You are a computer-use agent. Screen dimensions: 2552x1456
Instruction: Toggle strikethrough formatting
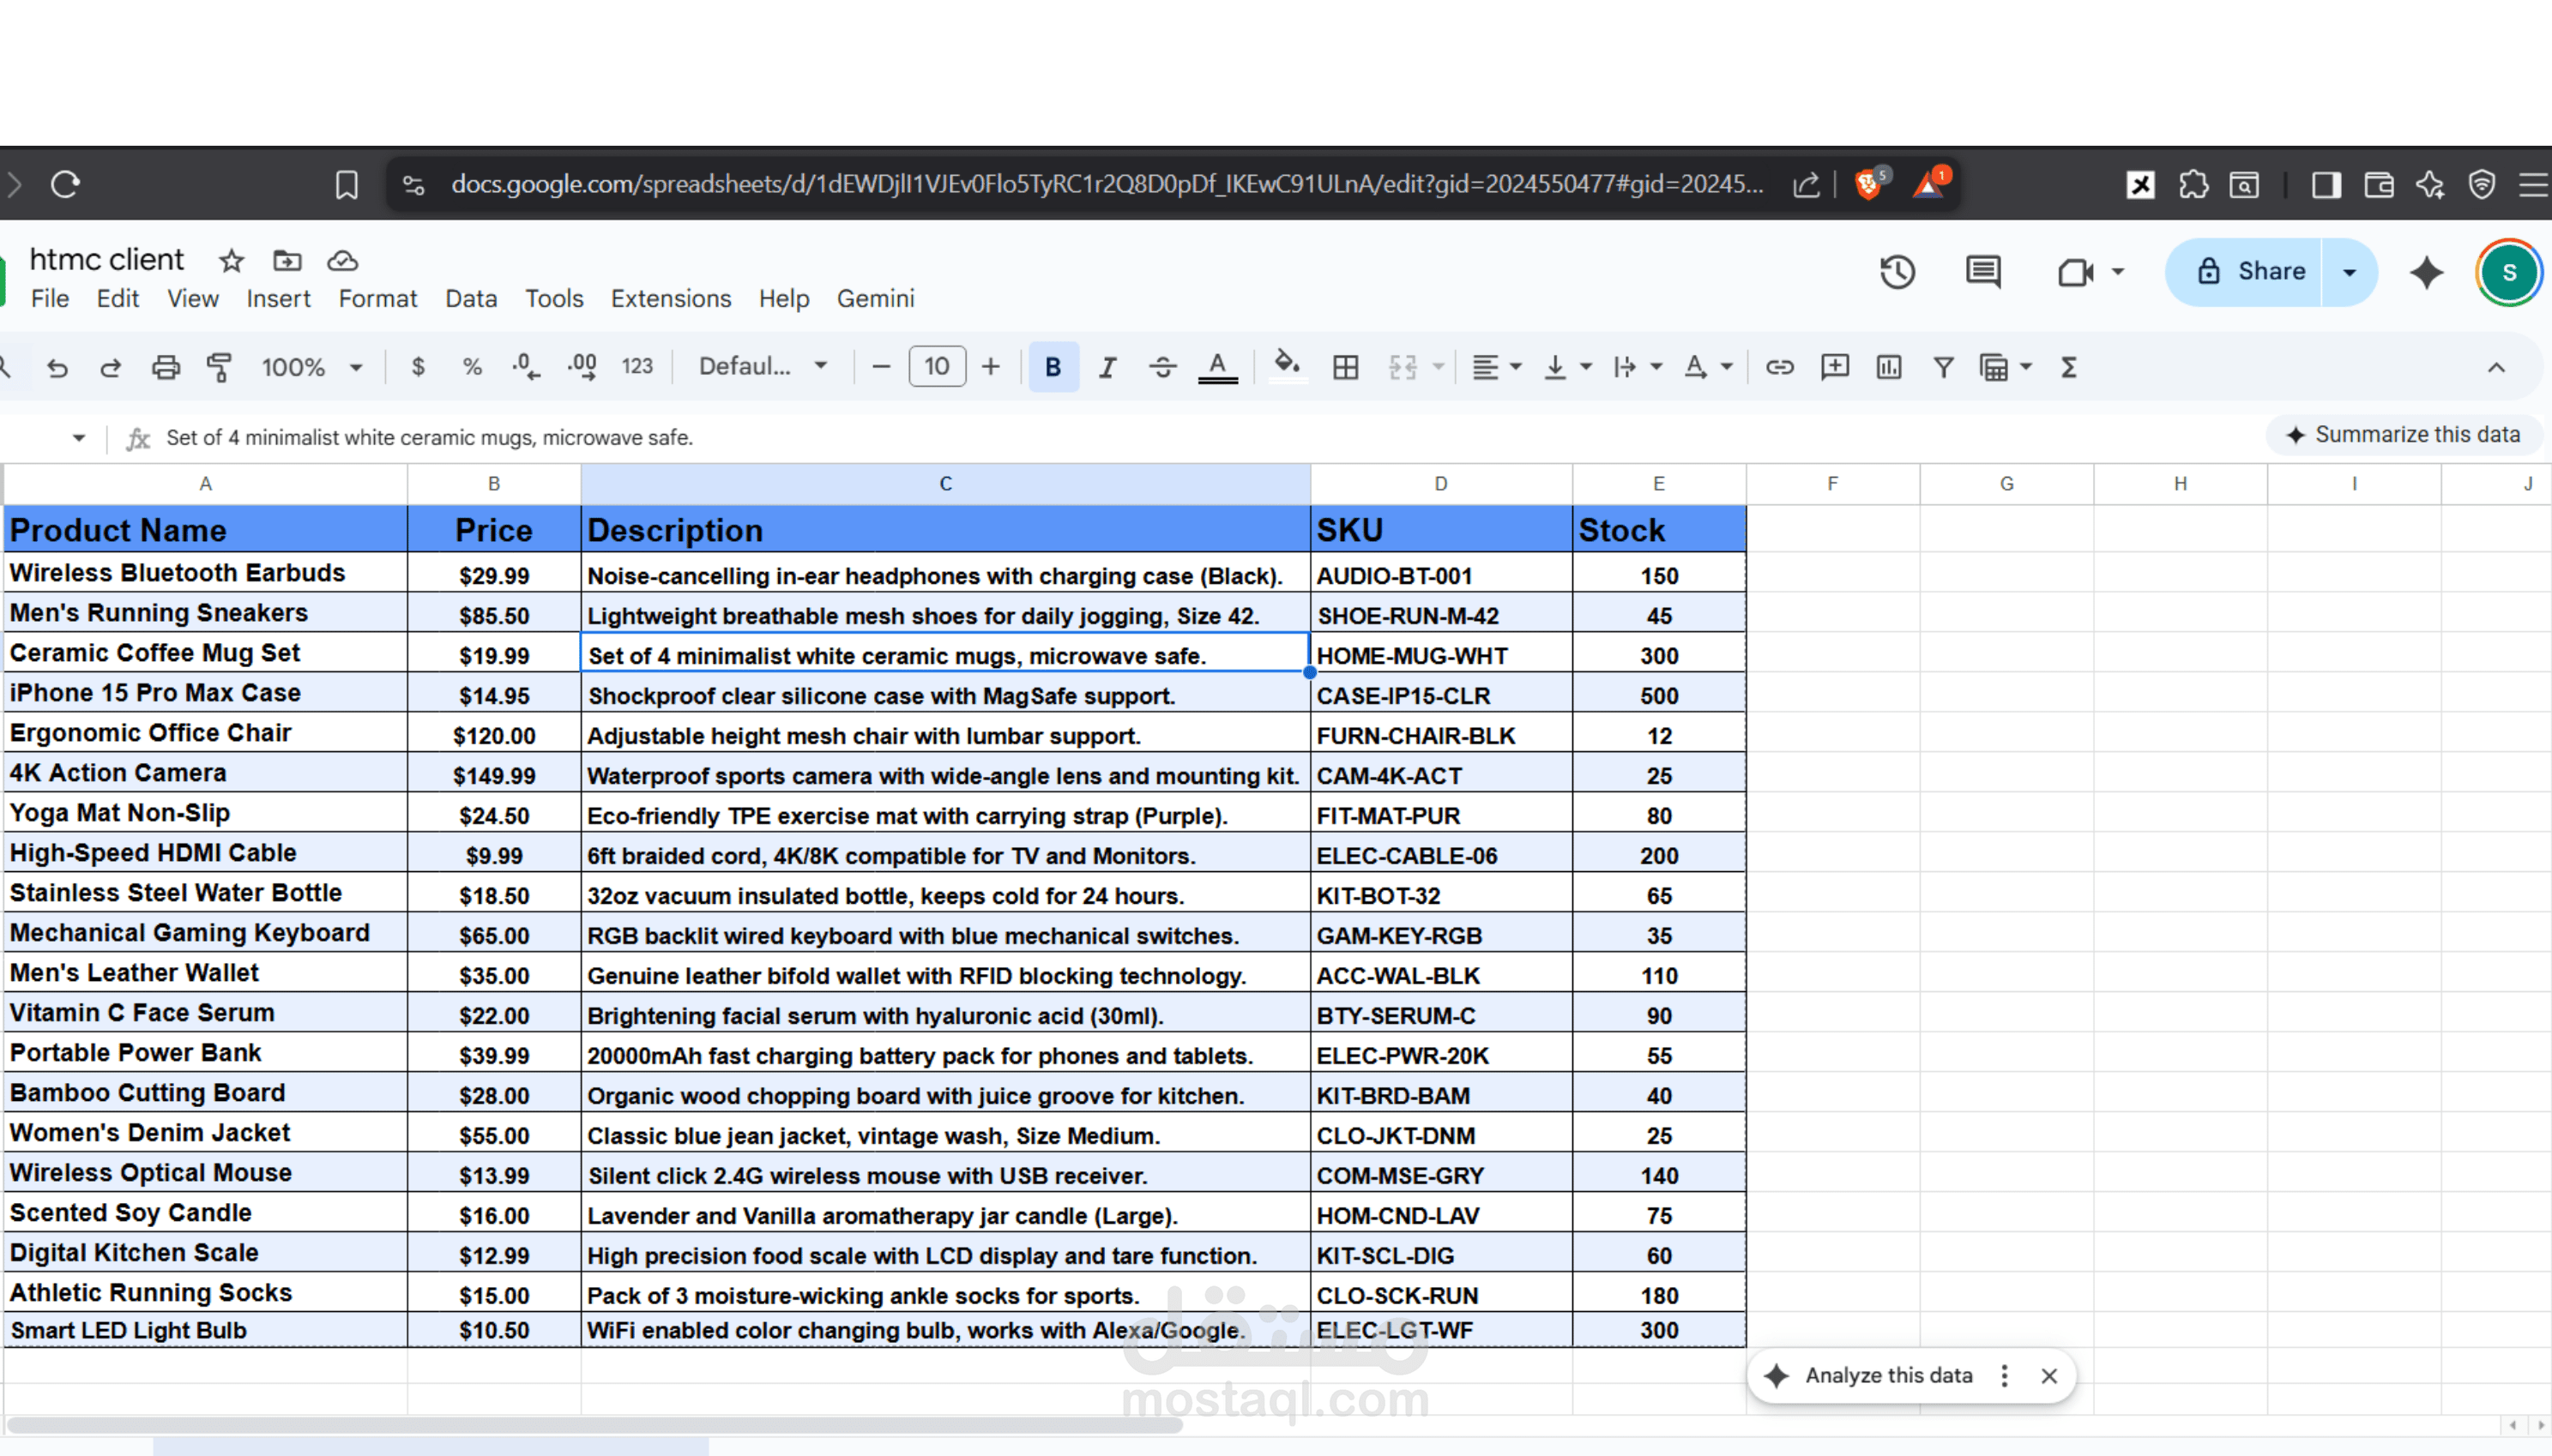pos(1161,366)
